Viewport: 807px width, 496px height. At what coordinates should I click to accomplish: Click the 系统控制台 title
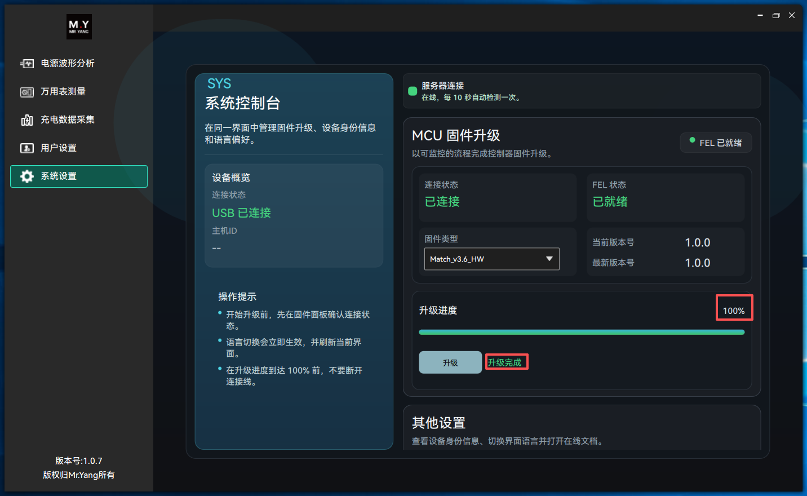(242, 103)
